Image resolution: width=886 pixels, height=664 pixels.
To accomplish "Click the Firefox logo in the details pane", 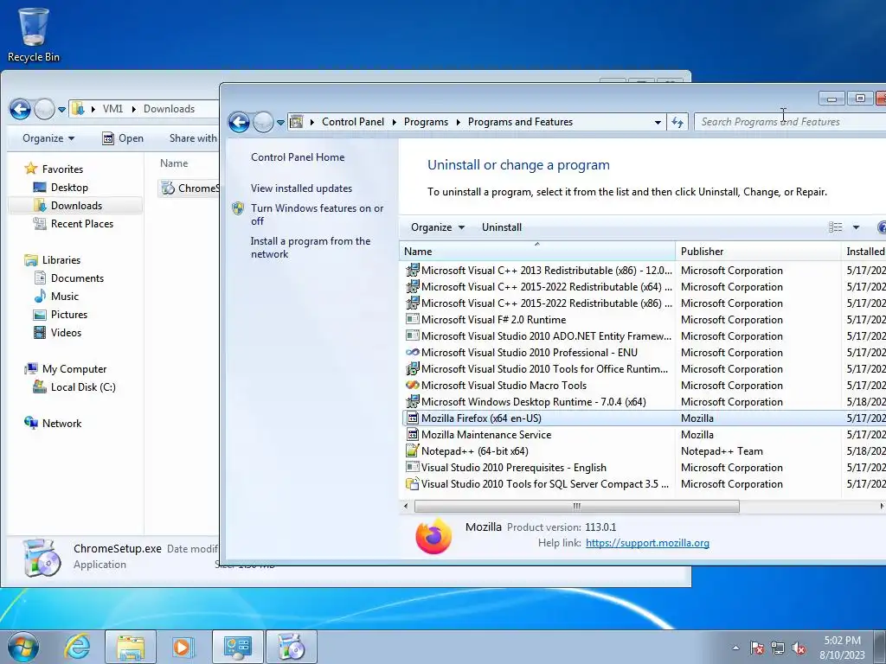I will click(x=433, y=536).
